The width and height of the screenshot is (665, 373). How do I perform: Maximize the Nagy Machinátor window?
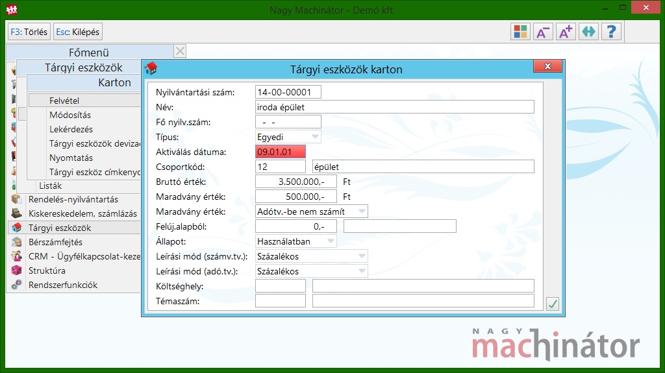click(x=623, y=8)
